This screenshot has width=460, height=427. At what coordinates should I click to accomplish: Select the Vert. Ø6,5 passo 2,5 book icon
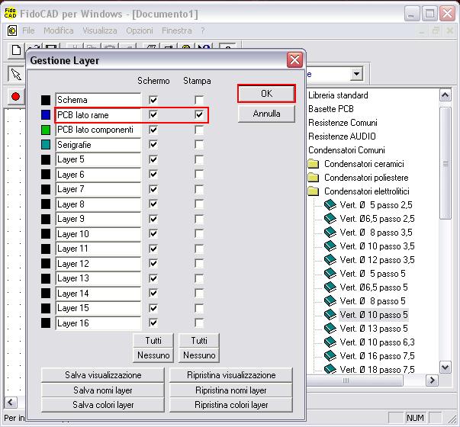330,219
